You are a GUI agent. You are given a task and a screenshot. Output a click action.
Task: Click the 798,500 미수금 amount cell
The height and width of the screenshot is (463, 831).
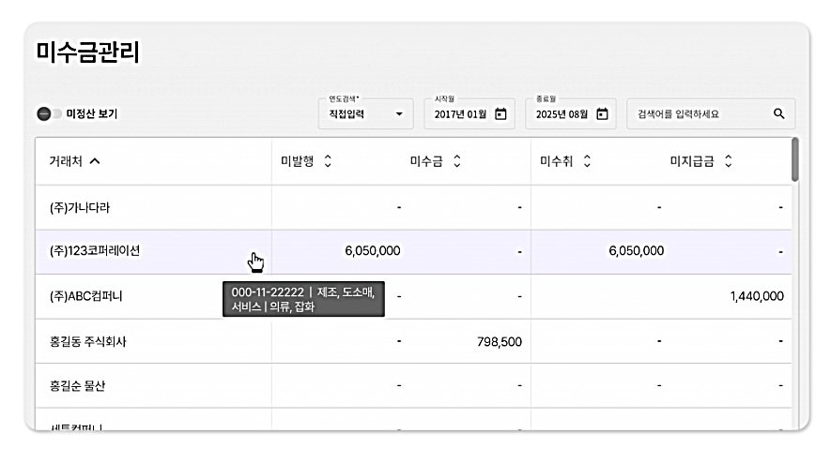(x=499, y=341)
